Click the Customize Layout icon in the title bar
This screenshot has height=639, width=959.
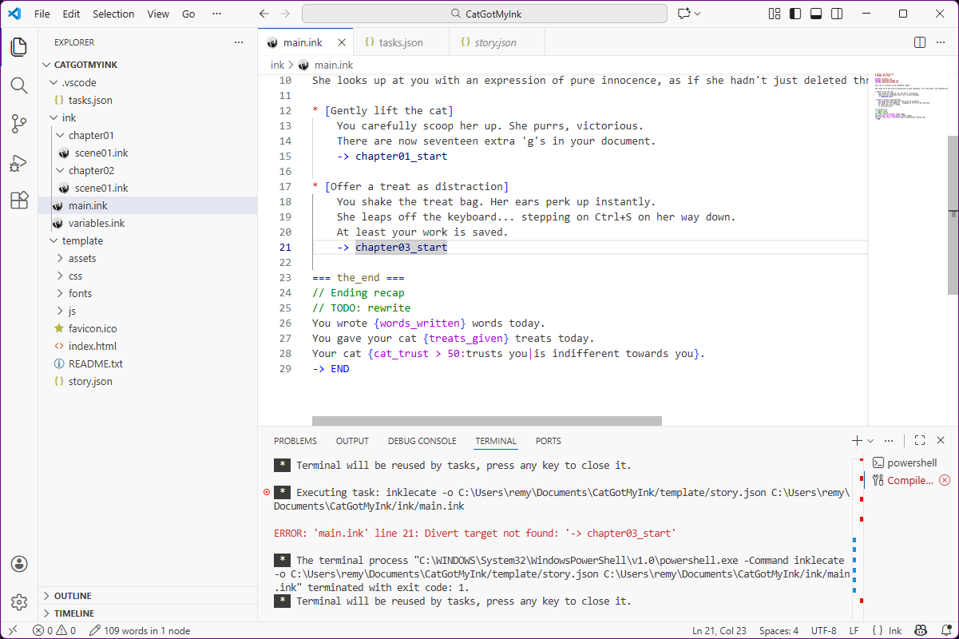[773, 14]
